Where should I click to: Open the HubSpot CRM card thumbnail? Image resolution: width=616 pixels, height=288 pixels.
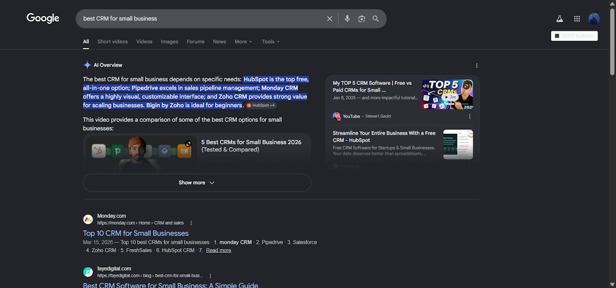click(x=458, y=144)
